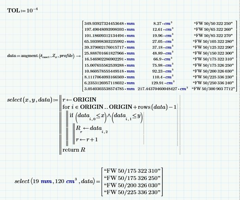Click the 217.44370460048427 cm³ cell
The image size is (240, 200).
(x=163, y=89)
